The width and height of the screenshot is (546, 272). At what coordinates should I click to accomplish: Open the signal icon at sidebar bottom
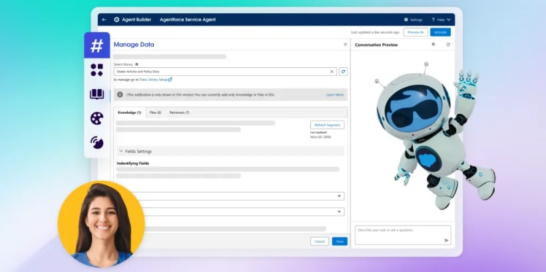pos(97,142)
